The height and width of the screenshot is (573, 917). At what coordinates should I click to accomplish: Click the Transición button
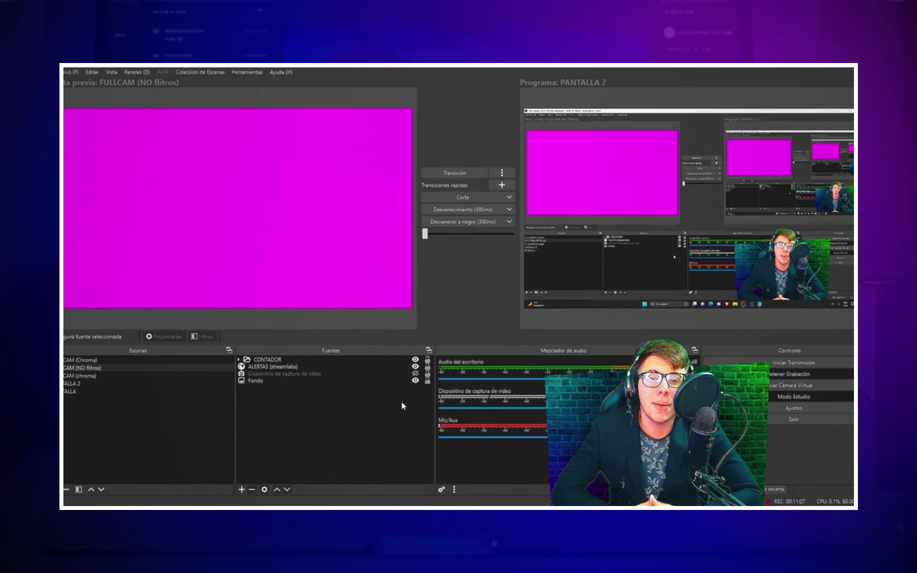pos(455,173)
